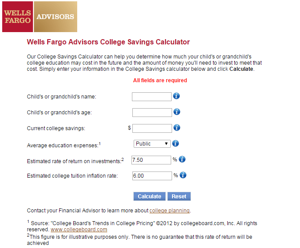Click the dropdown arrow on Public selector
The width and height of the screenshot is (300, 248).
tap(166, 144)
